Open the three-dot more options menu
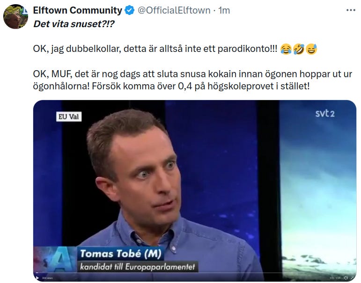Screen dimensions: 361x283 point(351,10)
